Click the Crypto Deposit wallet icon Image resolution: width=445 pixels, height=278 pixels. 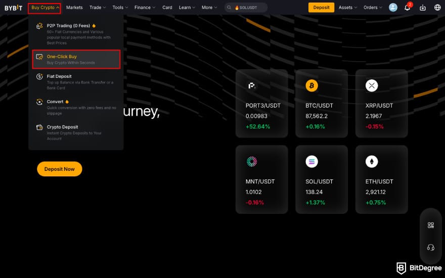pos(39,127)
